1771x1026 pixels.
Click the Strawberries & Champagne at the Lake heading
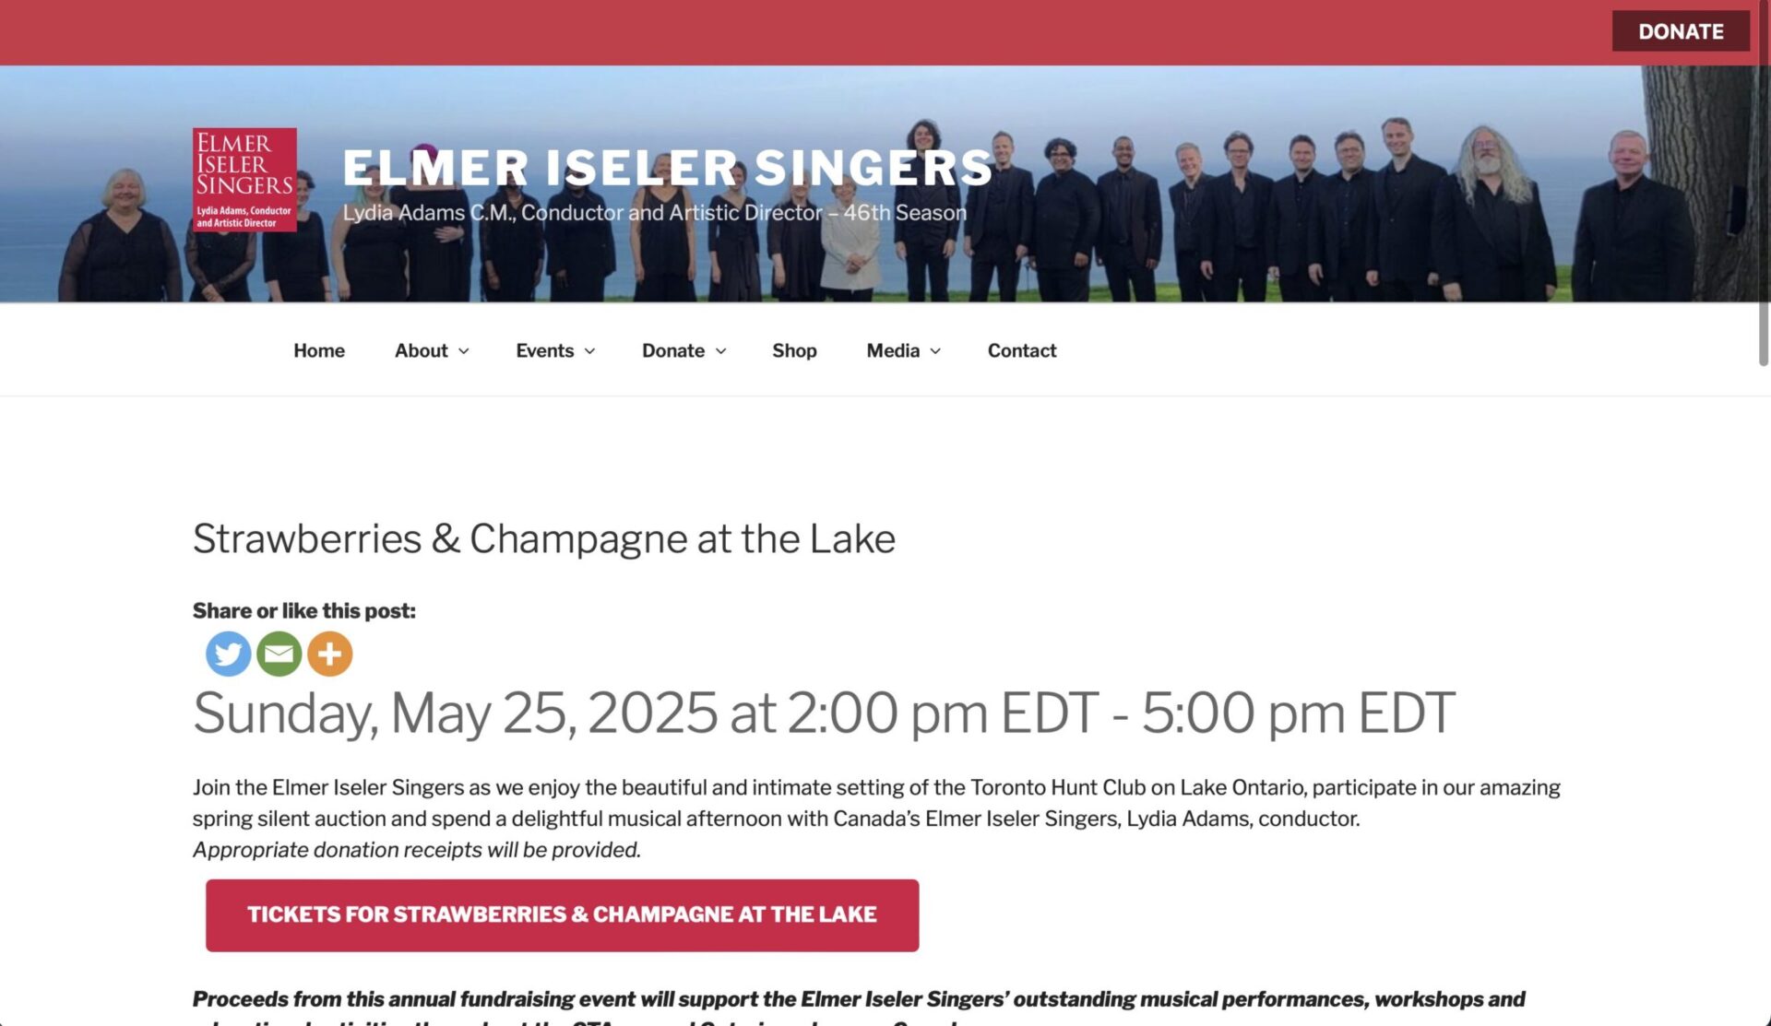coord(543,538)
